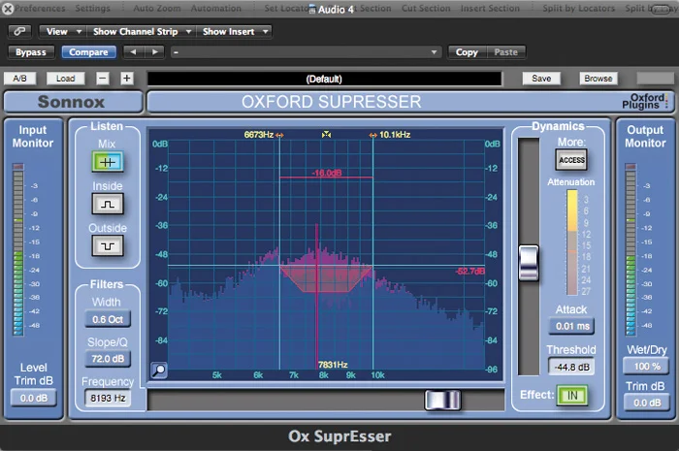The image size is (679, 451).
Task: Open the Show Channel Strip dropdown
Action: pos(142,31)
